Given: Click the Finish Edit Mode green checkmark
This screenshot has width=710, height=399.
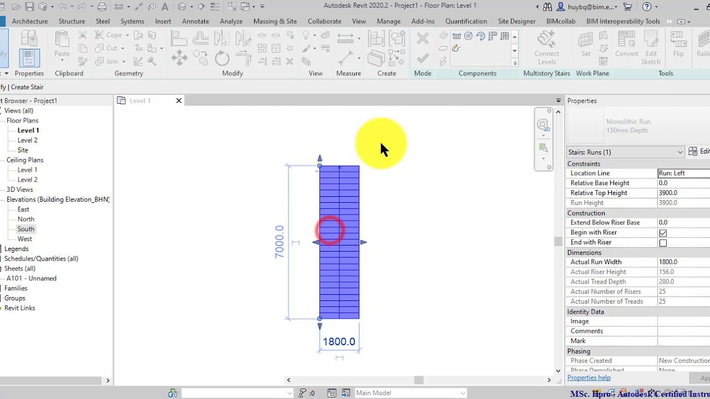Looking at the screenshot, I should 423,58.
